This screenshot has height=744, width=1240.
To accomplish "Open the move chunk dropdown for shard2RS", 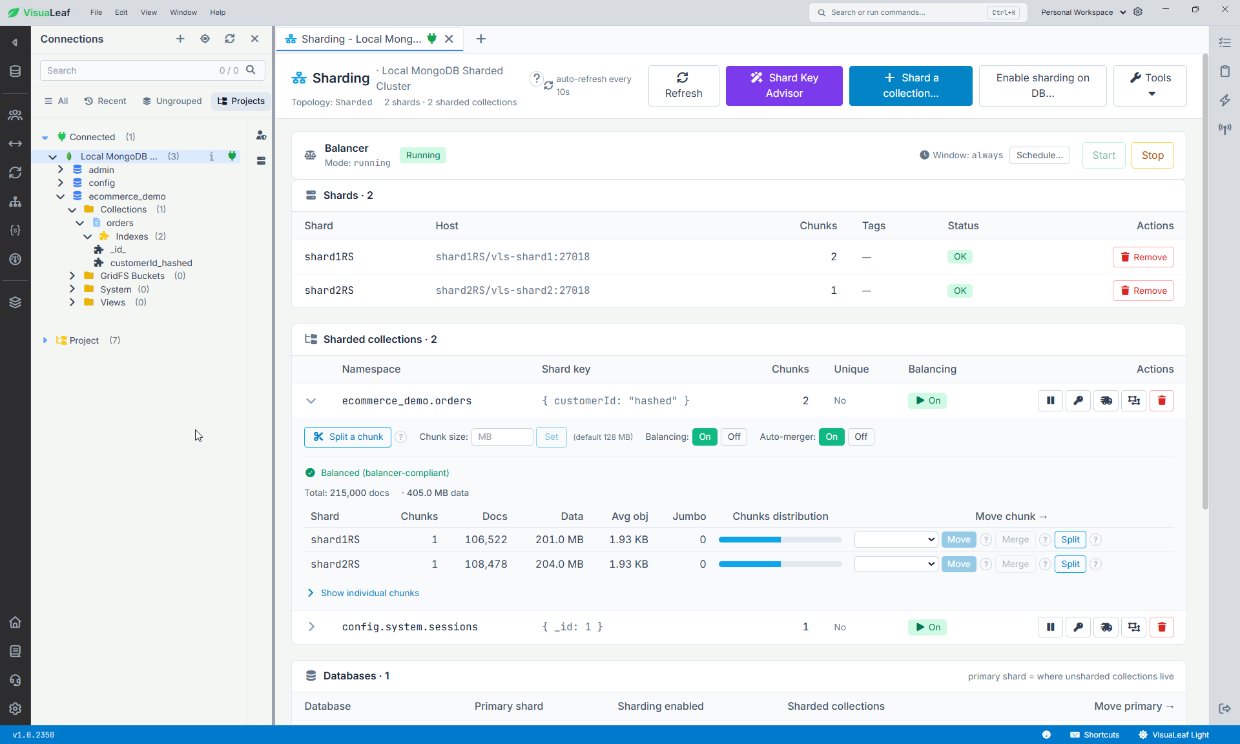I will click(896, 564).
